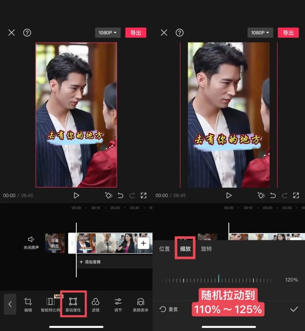Image resolution: width=305 pixels, height=331 pixels.
Task: Switch to the 缩放 scale tab
Action: 185,249
